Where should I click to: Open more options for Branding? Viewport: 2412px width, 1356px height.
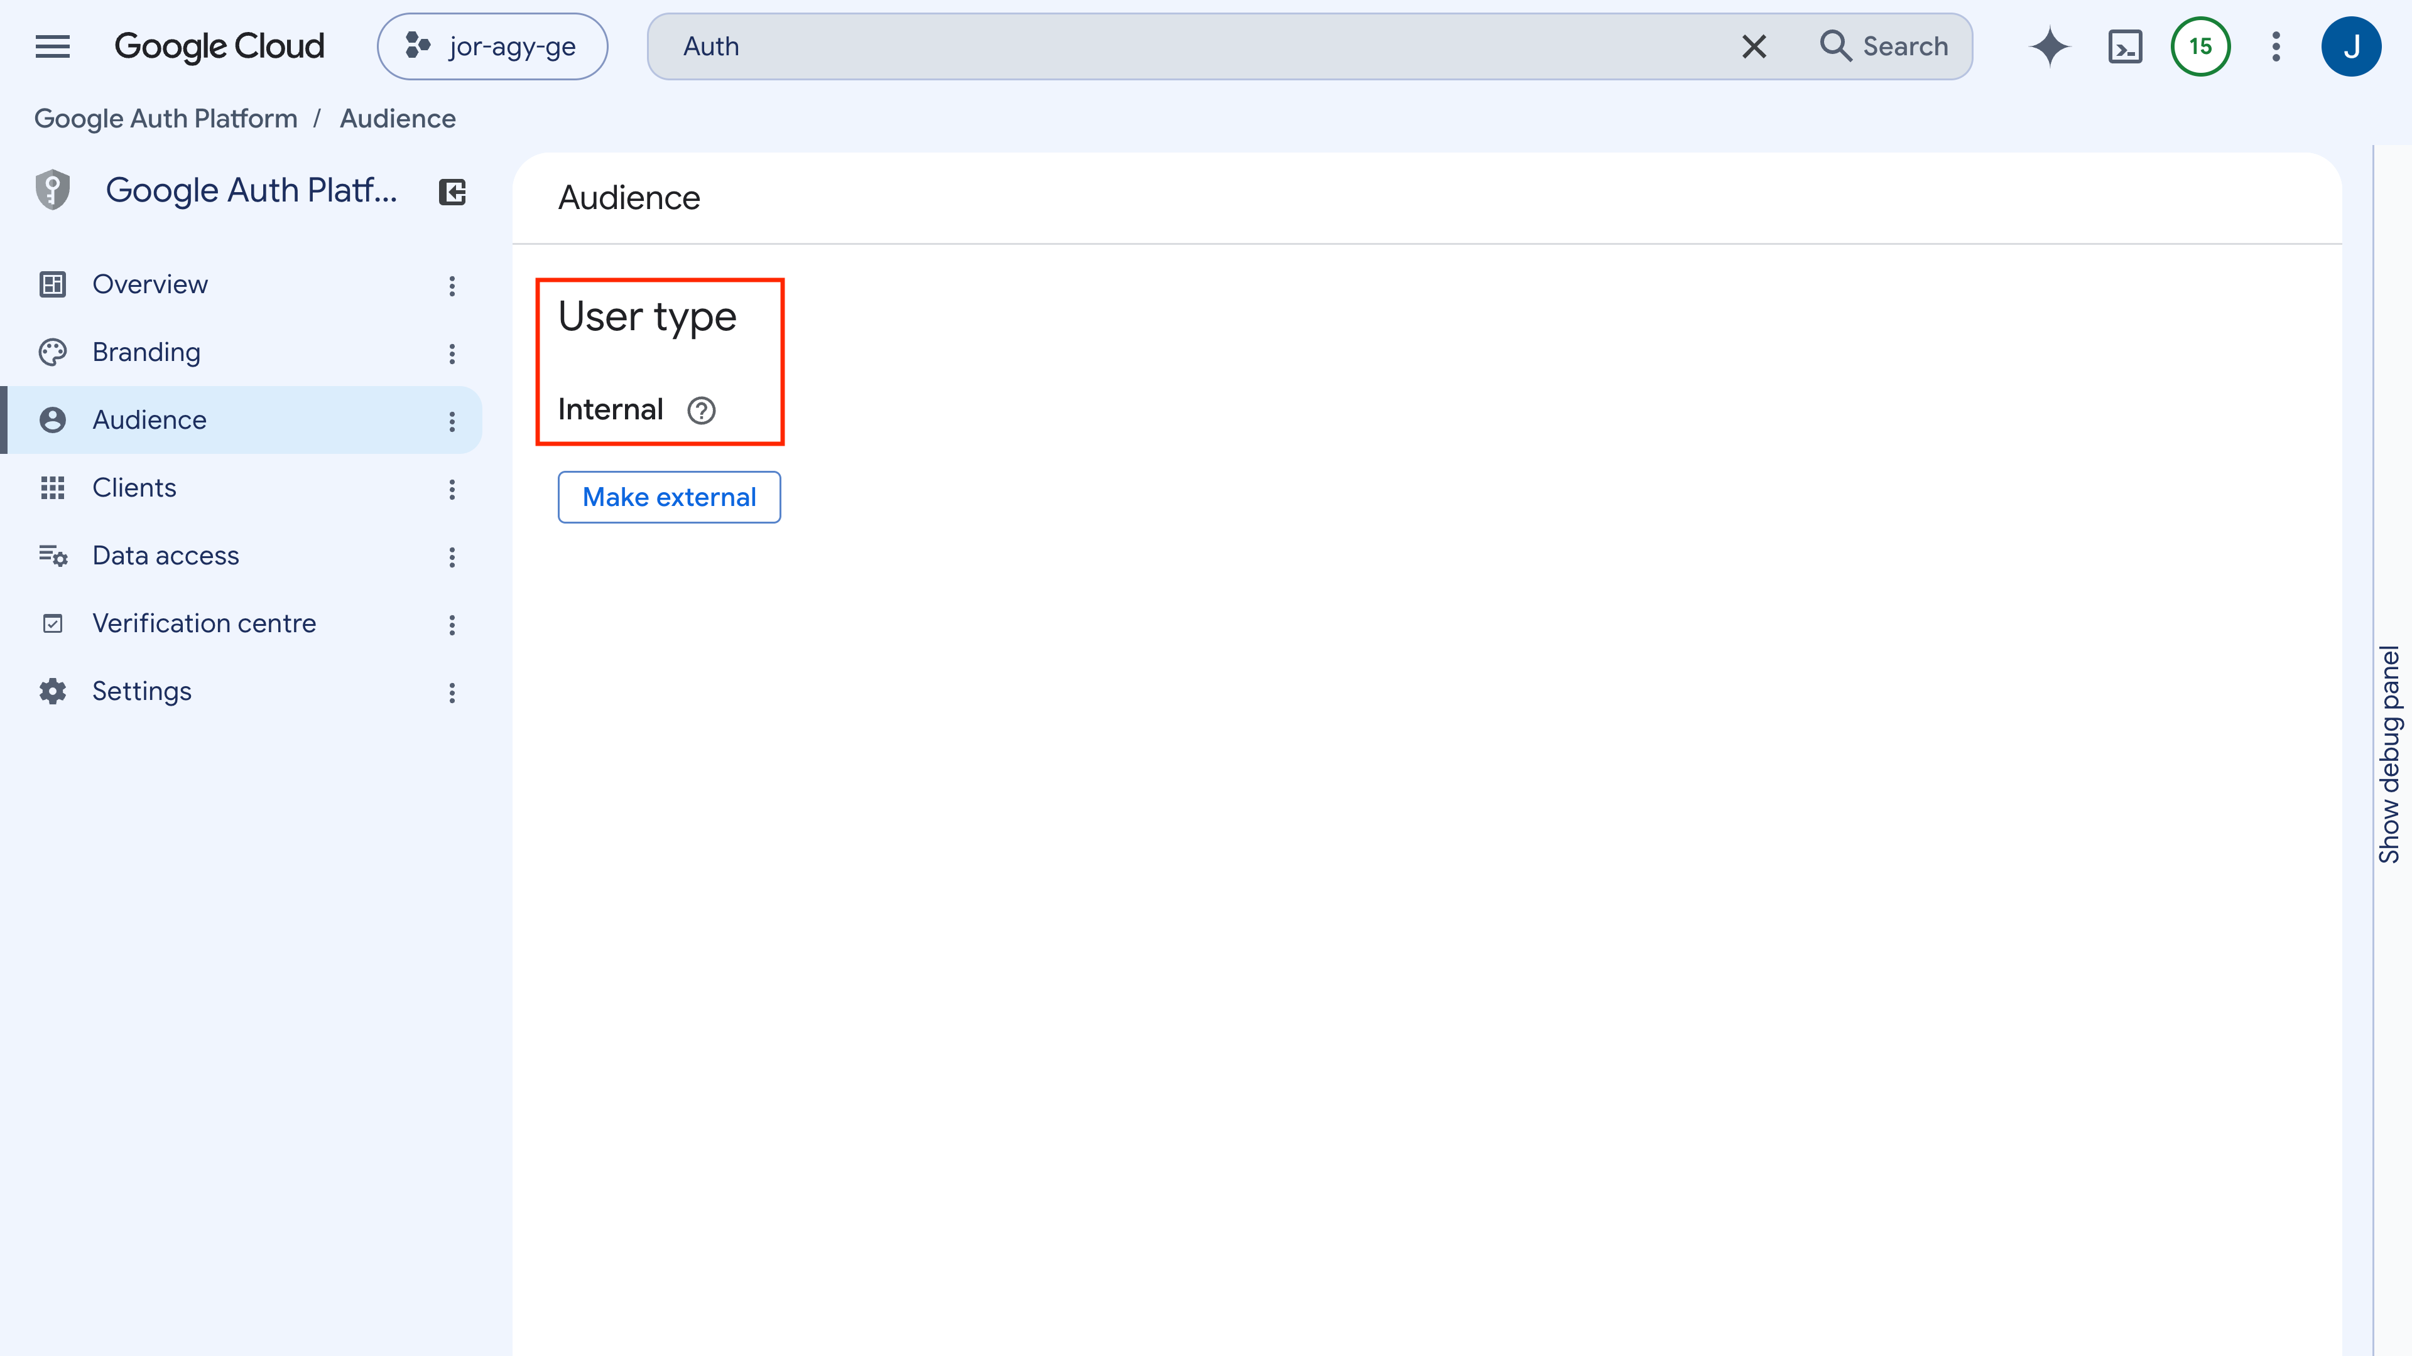pyautogui.click(x=452, y=353)
